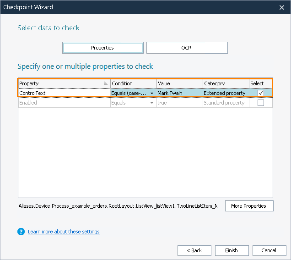
Task: Switch to the Properties tab
Action: [x=102, y=48]
